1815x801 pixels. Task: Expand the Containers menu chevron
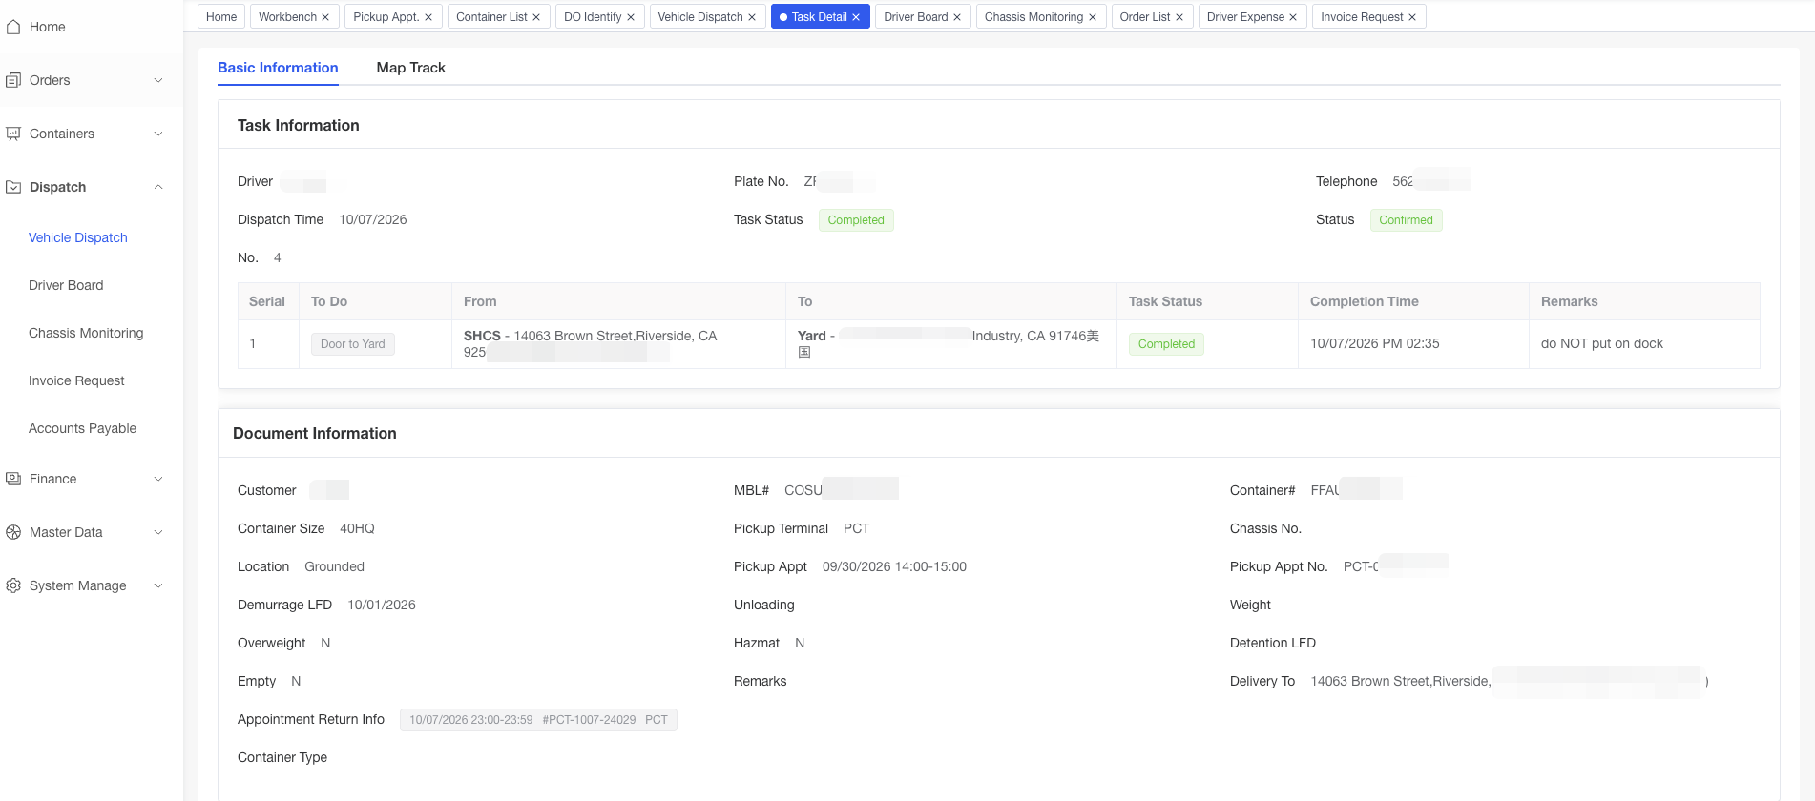pyautogui.click(x=158, y=133)
